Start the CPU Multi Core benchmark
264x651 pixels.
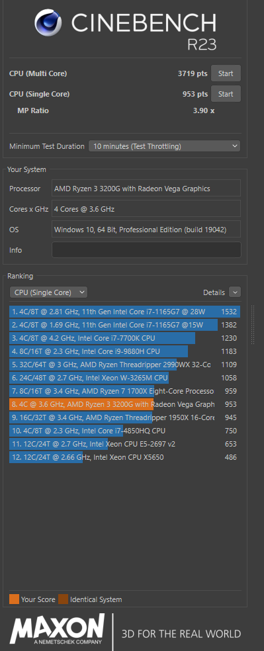[x=226, y=73]
